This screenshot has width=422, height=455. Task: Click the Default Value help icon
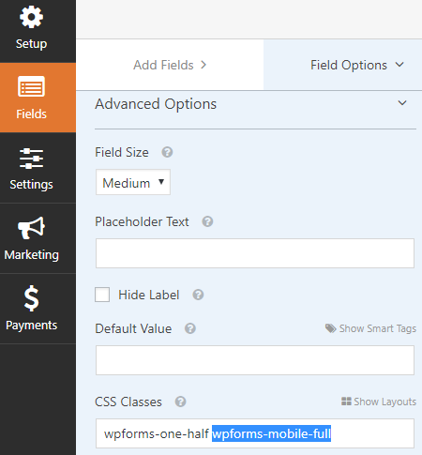pyautogui.click(x=190, y=328)
